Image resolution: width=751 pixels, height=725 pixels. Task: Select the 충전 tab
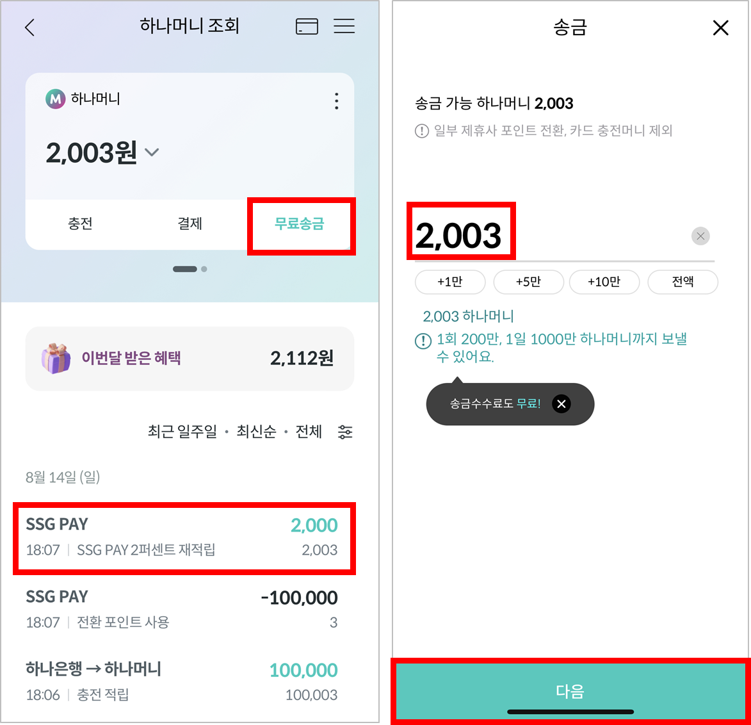pyautogui.click(x=80, y=224)
